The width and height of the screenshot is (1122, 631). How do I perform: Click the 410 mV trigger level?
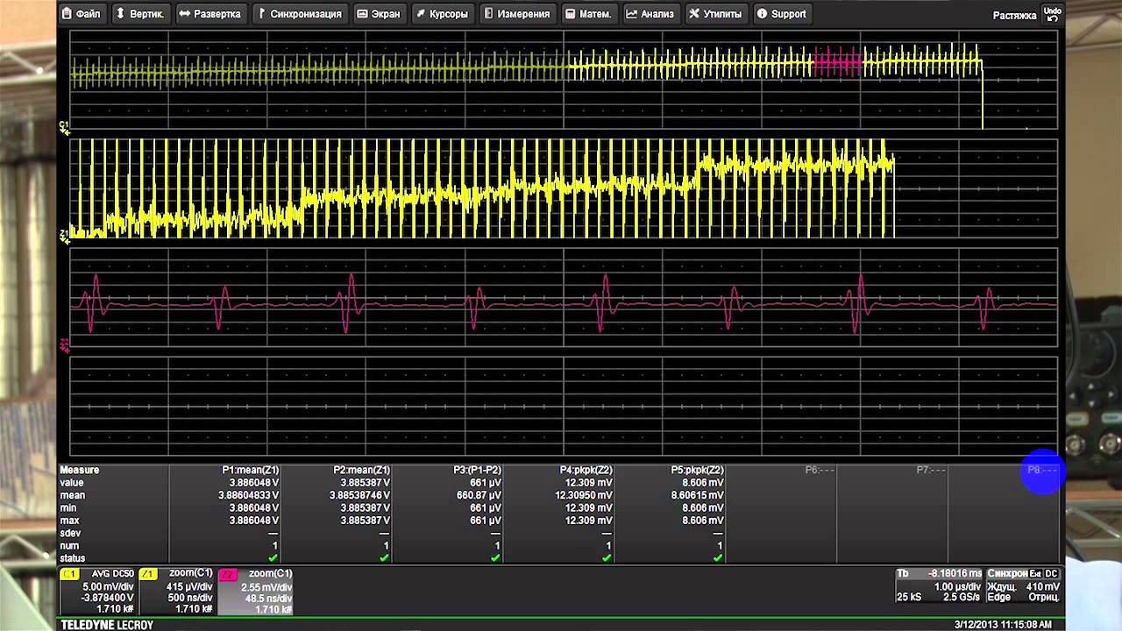(x=1043, y=586)
